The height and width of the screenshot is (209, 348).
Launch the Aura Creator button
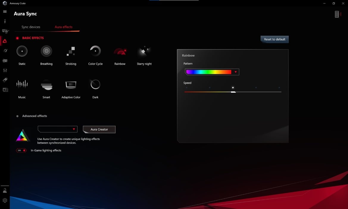pyautogui.click(x=99, y=129)
